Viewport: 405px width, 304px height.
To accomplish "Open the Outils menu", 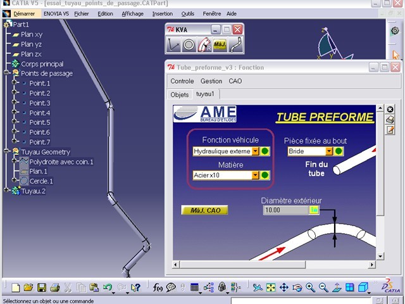I will point(188,14).
